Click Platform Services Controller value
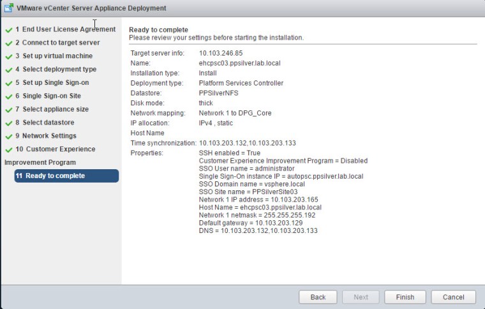This screenshot has height=309, width=485. click(x=241, y=83)
